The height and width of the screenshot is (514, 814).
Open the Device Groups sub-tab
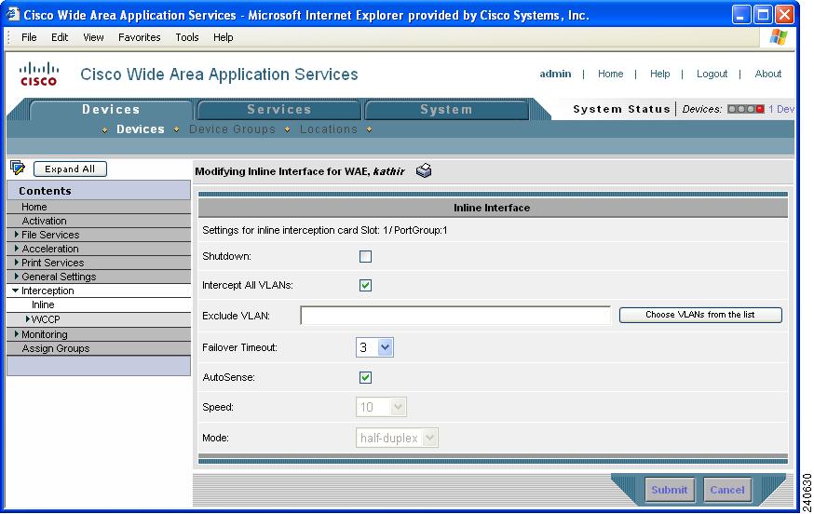click(x=232, y=129)
